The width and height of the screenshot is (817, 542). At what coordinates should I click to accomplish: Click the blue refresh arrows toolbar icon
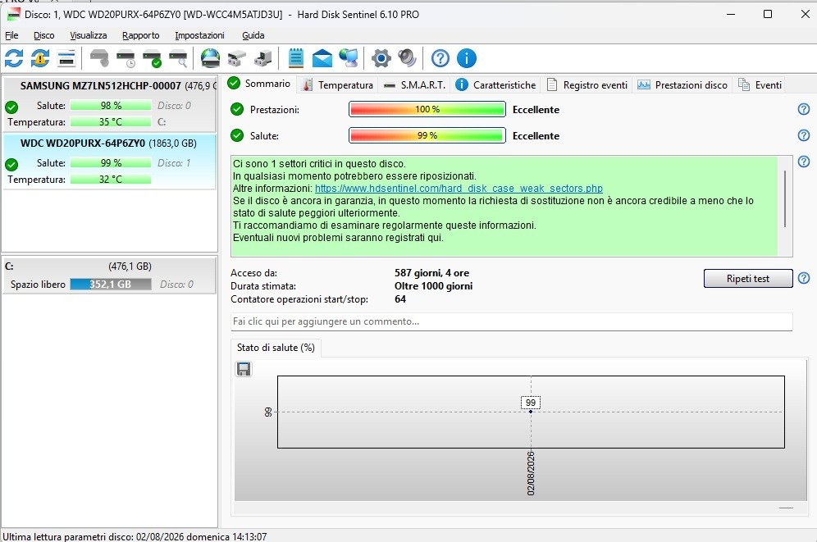pyautogui.click(x=14, y=58)
